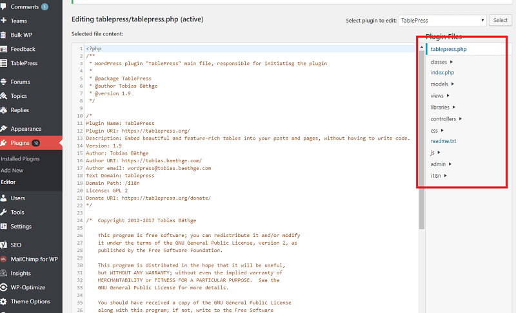The height and width of the screenshot is (313, 516).
Task: Click the Users person icon
Action: coord(3,198)
